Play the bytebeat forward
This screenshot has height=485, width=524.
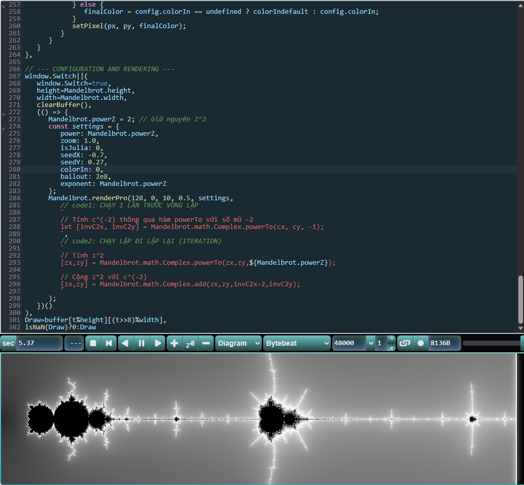pyautogui.click(x=158, y=343)
